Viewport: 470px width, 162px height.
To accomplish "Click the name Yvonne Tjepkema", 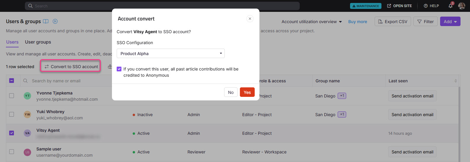I will [54, 93].
